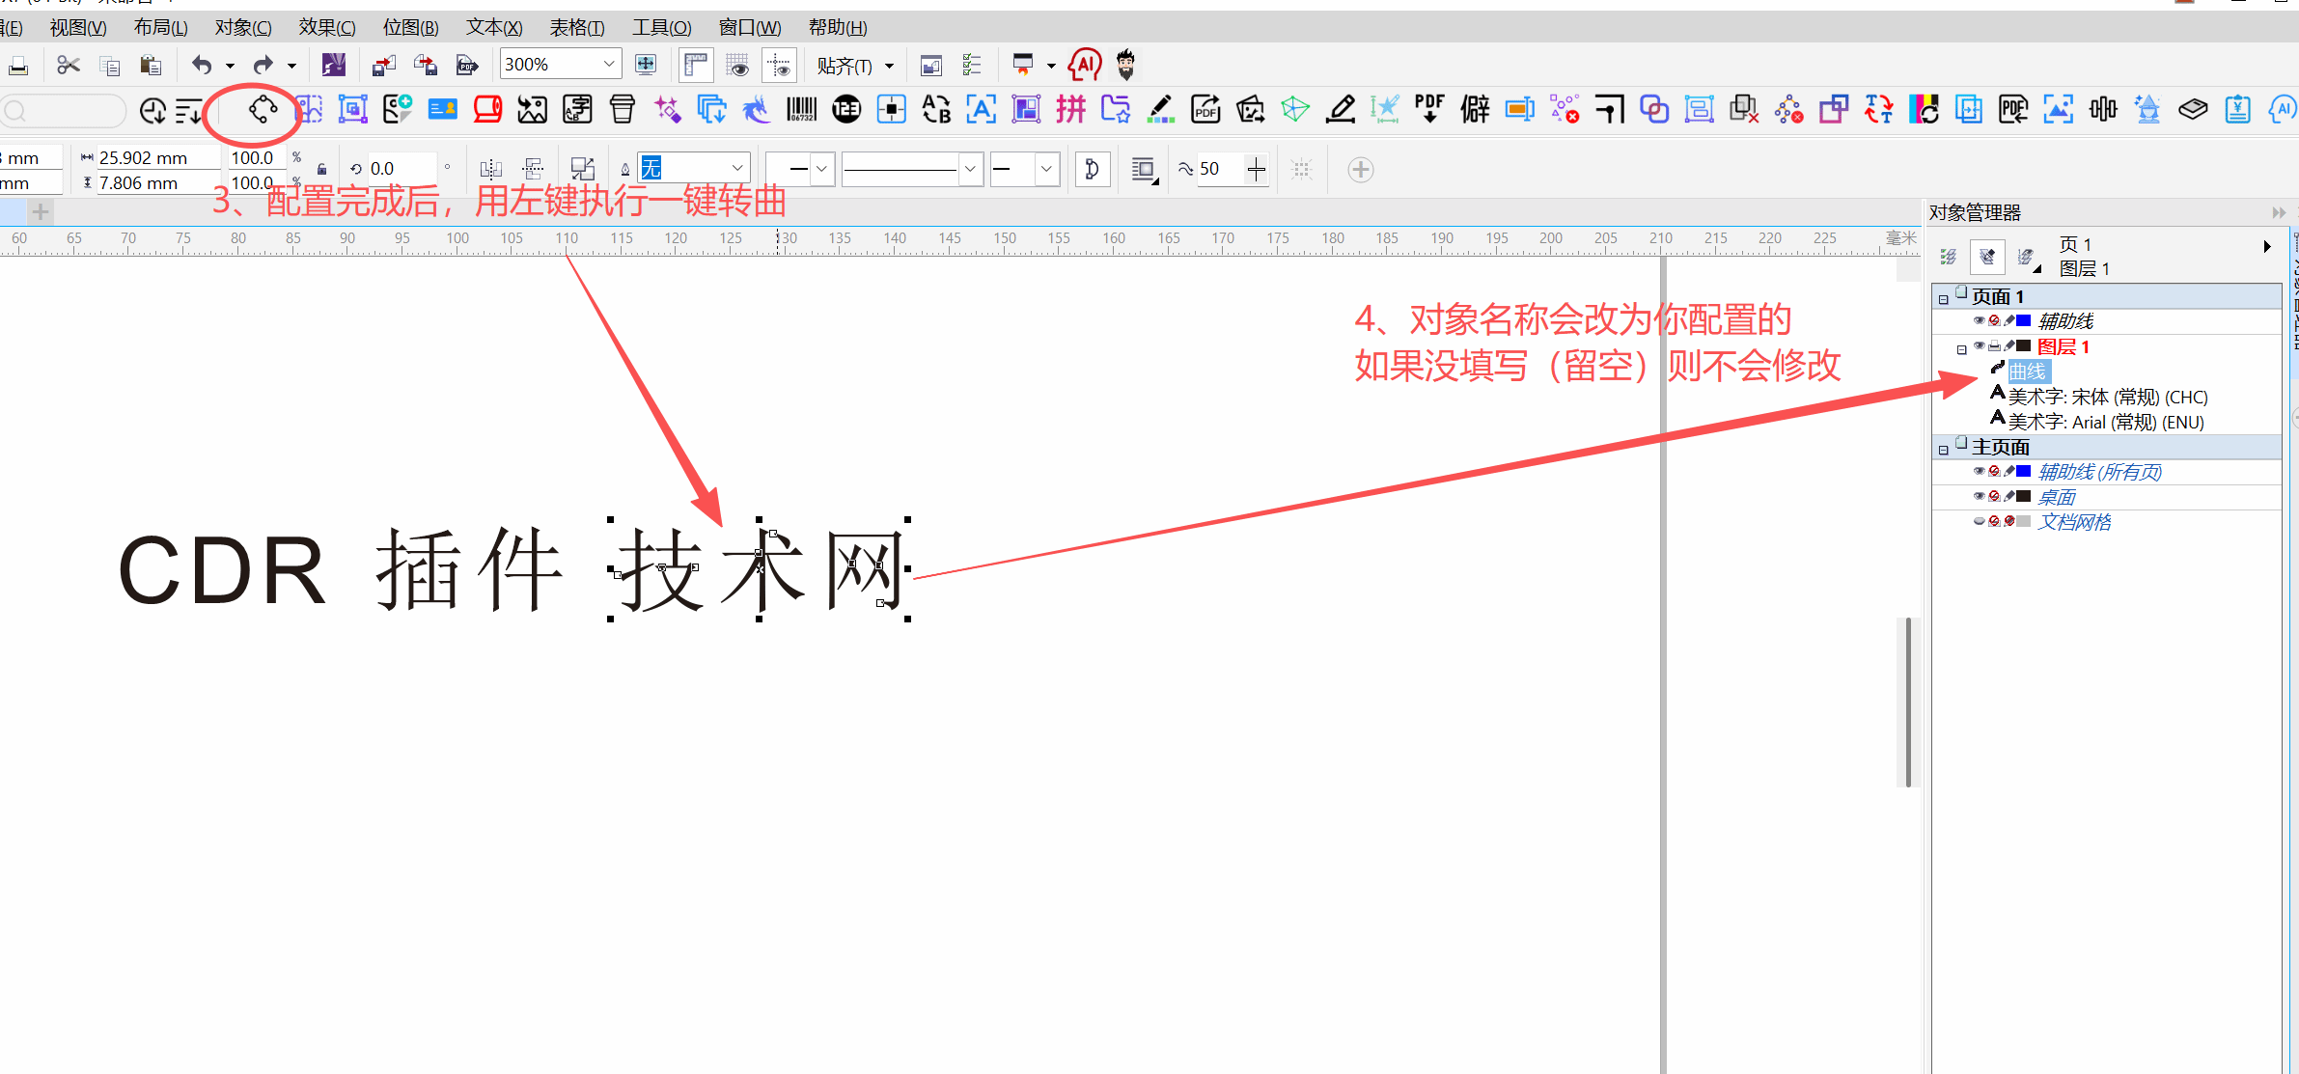
Task: Show the hidden 文档网格 layer
Action: (x=1979, y=522)
